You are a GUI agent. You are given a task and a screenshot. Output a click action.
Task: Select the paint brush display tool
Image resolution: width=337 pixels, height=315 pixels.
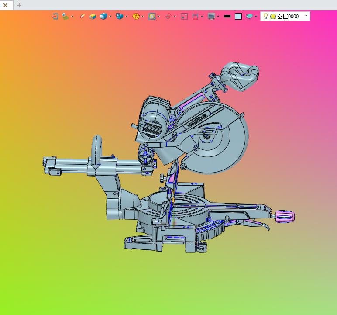pos(65,16)
